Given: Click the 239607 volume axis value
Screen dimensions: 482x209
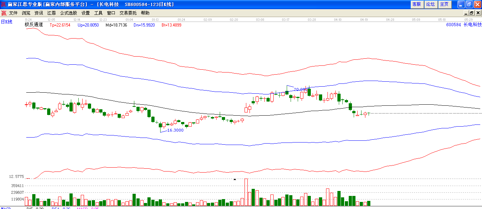Looking at the screenshot, I should (17, 192).
